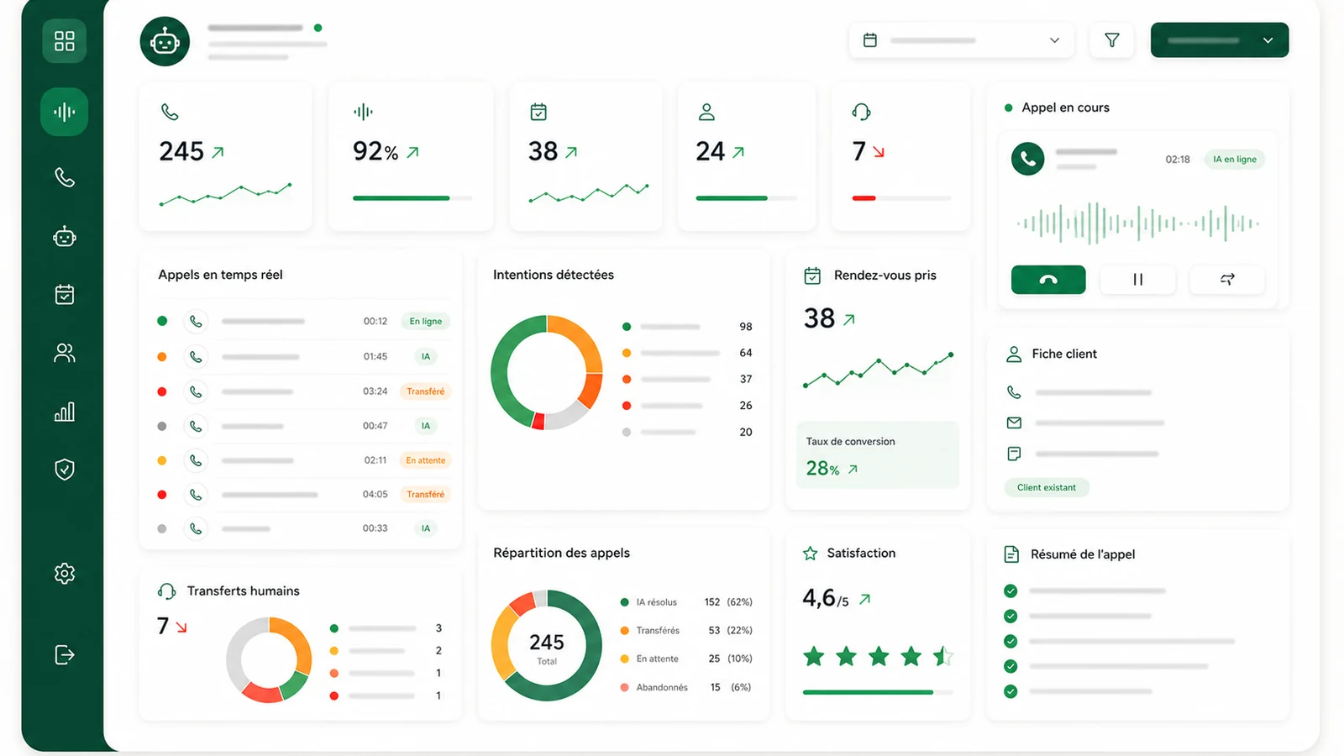Open the robot assistant icon in sidebar
Screen dimensions: 1344x756
(x=65, y=237)
